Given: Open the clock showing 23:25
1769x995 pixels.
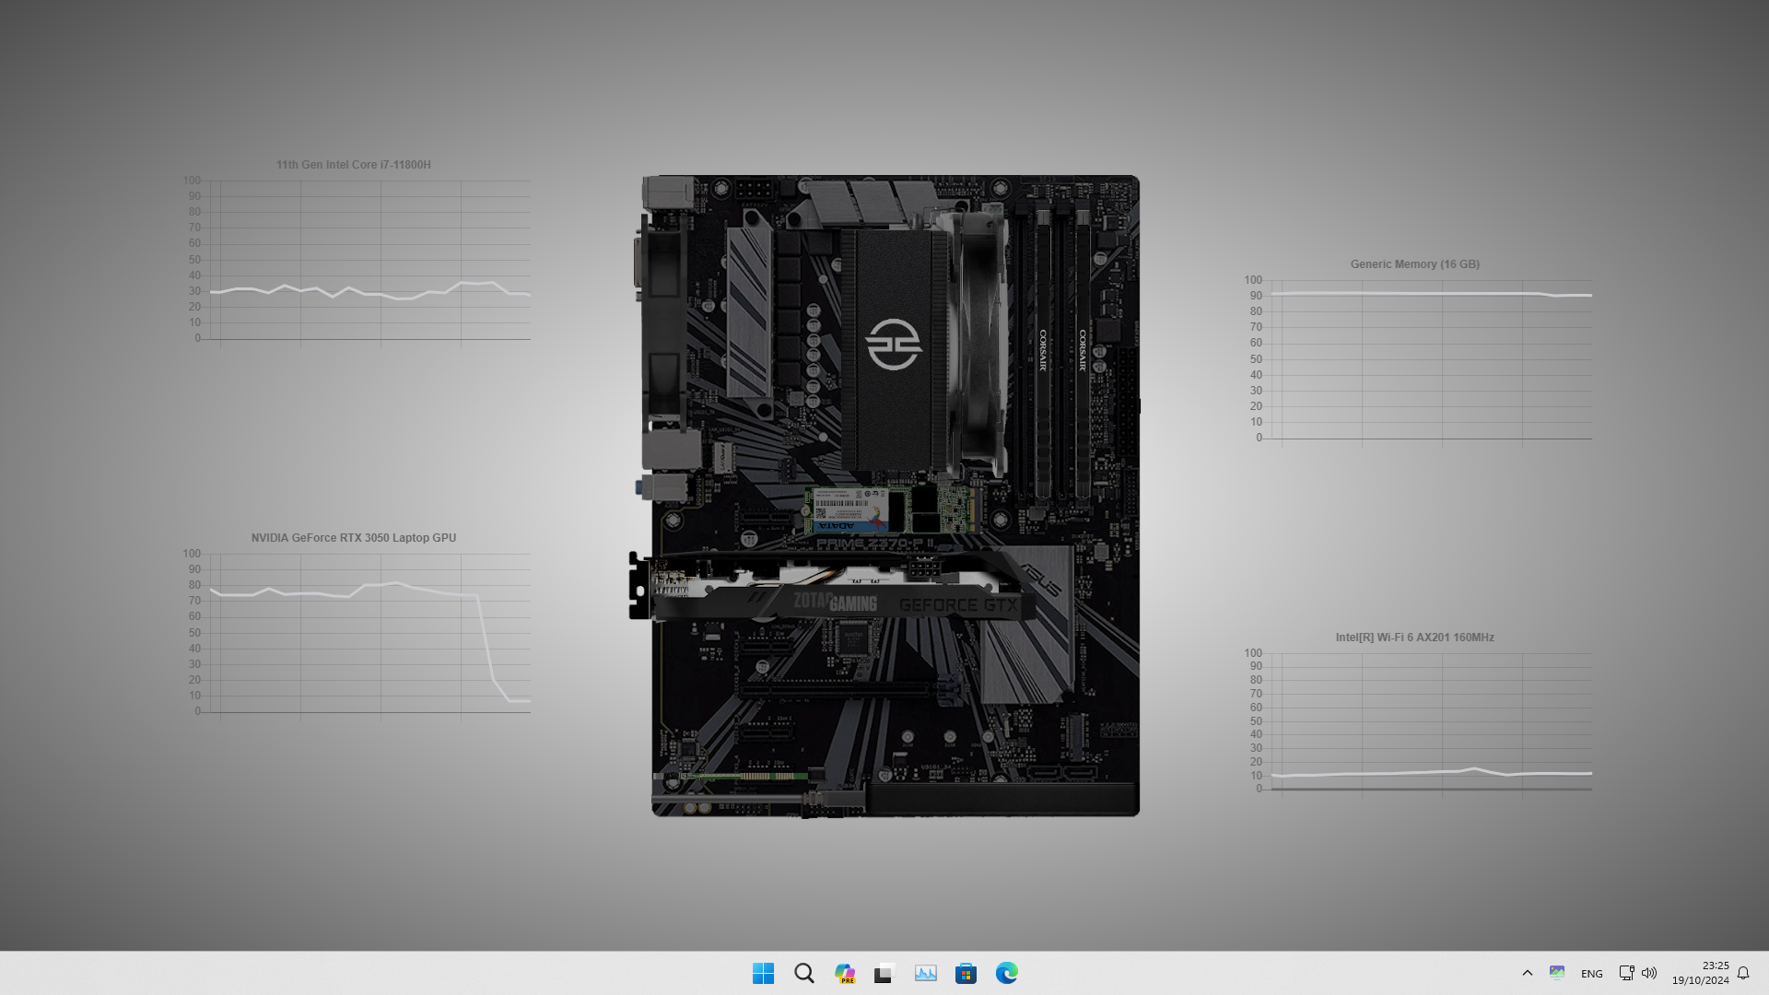Looking at the screenshot, I should pyautogui.click(x=1700, y=973).
